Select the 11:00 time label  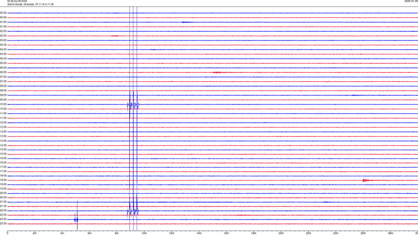coord(3,113)
